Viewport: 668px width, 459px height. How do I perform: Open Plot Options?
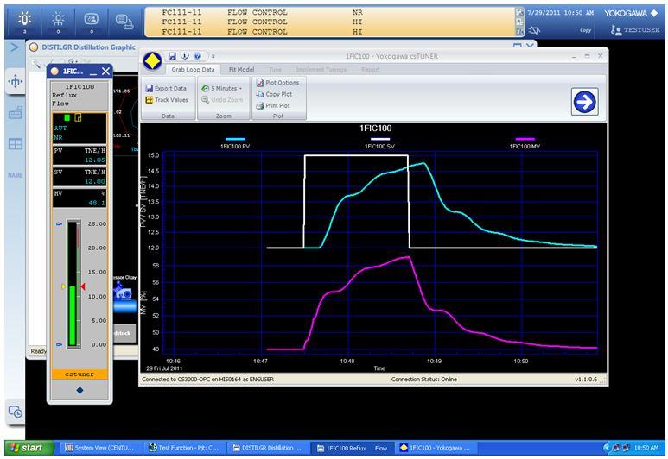point(277,83)
